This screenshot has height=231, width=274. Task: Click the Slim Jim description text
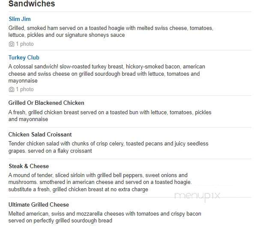pos(111,31)
